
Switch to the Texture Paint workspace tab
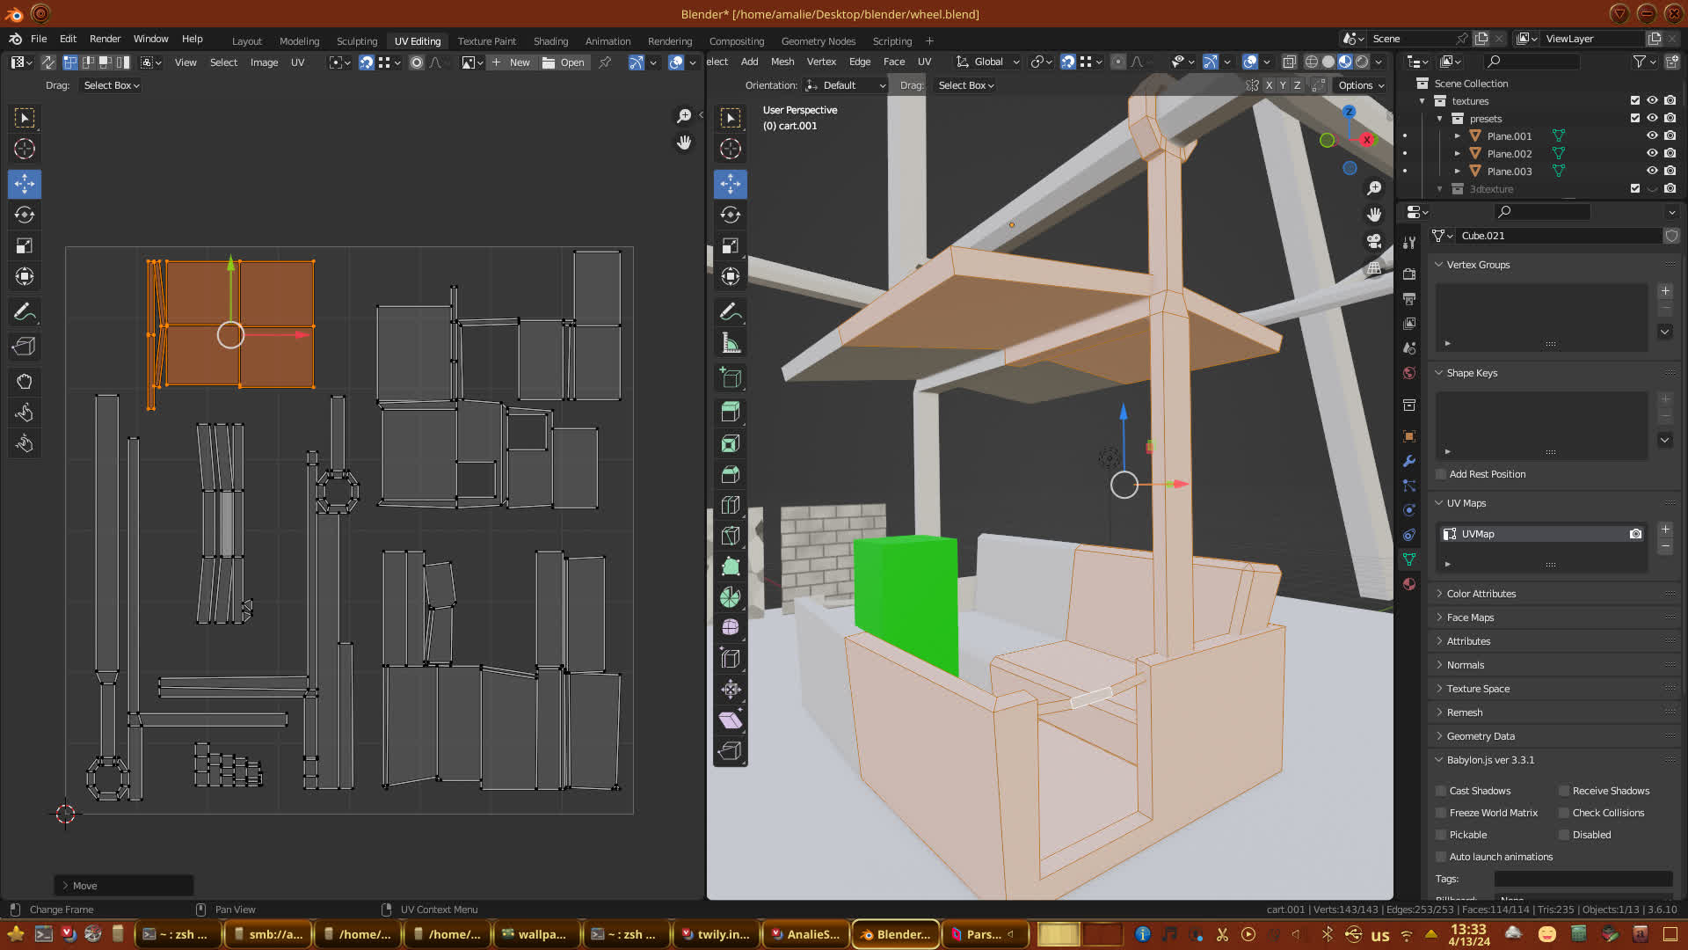pos(486,41)
